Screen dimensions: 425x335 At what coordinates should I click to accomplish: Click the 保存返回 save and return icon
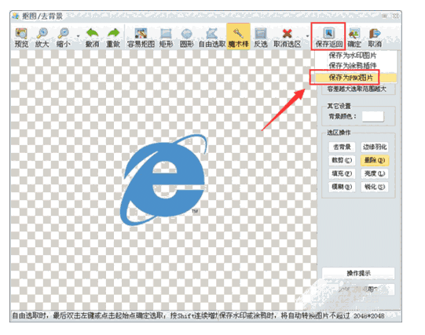329,33
